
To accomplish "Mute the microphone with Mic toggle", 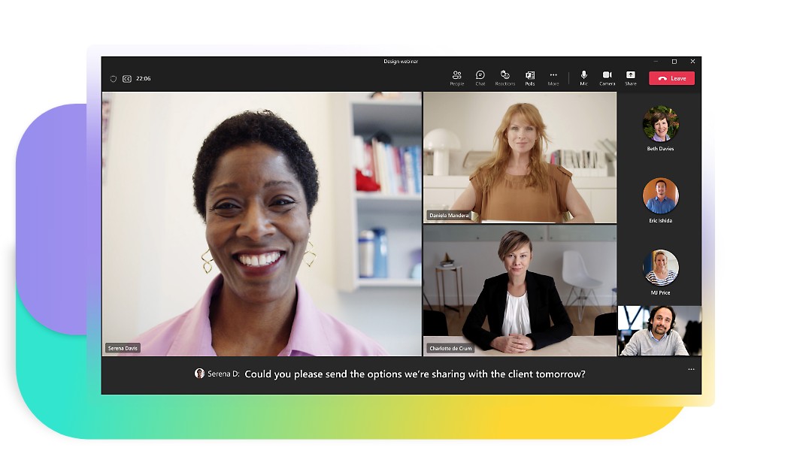I will pos(583,77).
